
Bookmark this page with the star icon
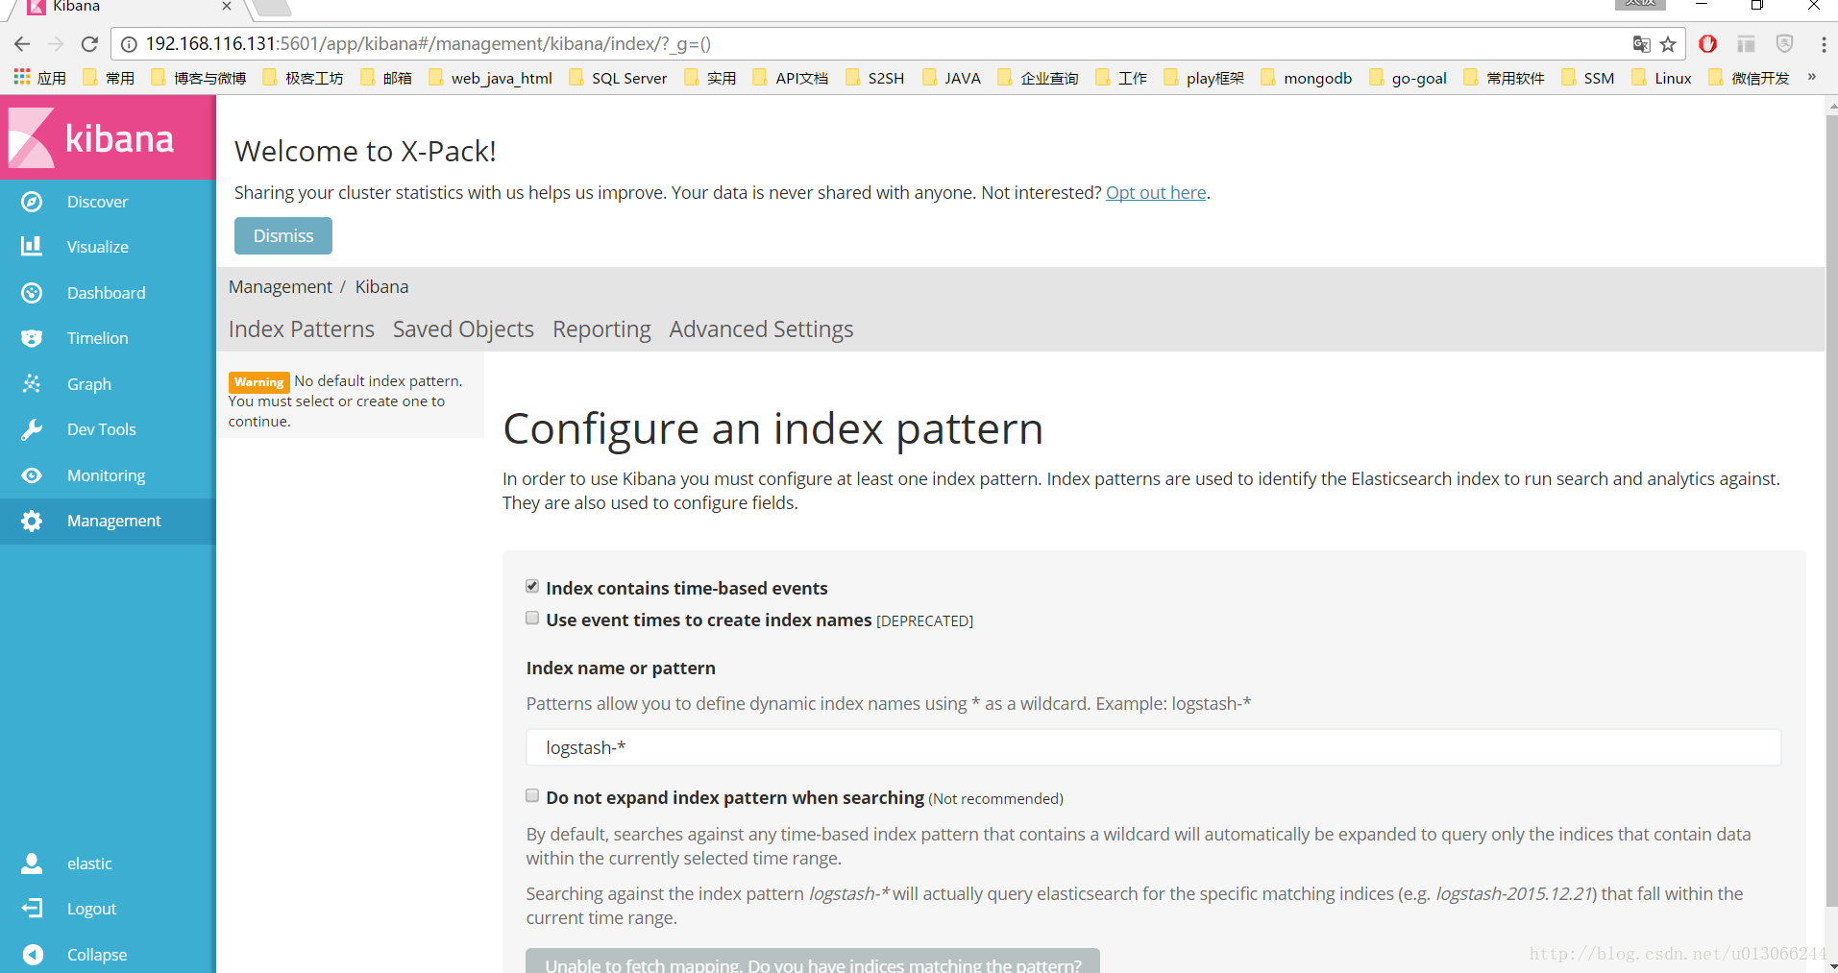tap(1668, 44)
